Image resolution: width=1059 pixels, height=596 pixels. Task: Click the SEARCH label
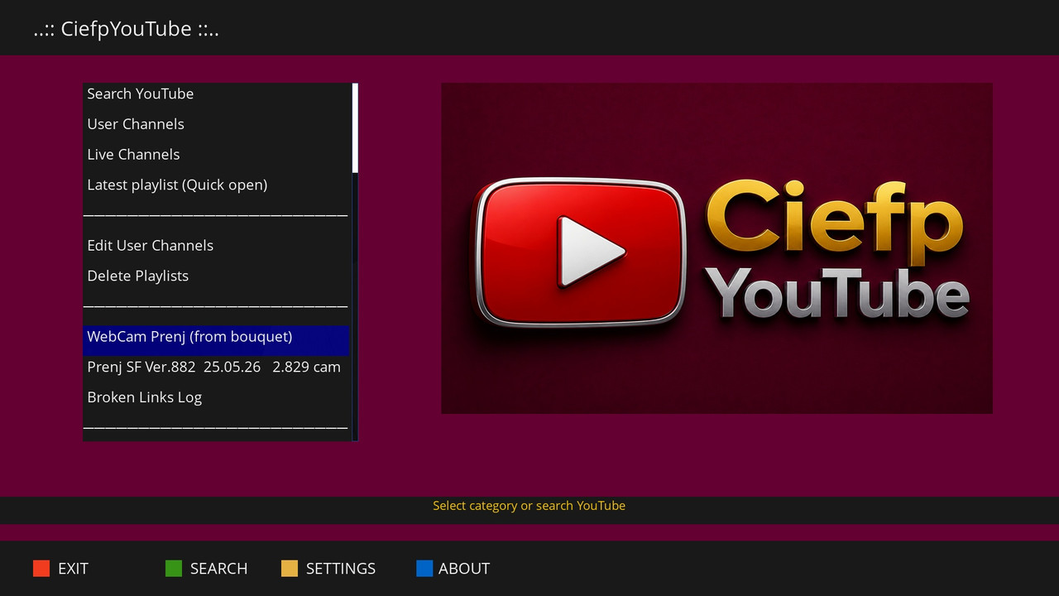[218, 569]
